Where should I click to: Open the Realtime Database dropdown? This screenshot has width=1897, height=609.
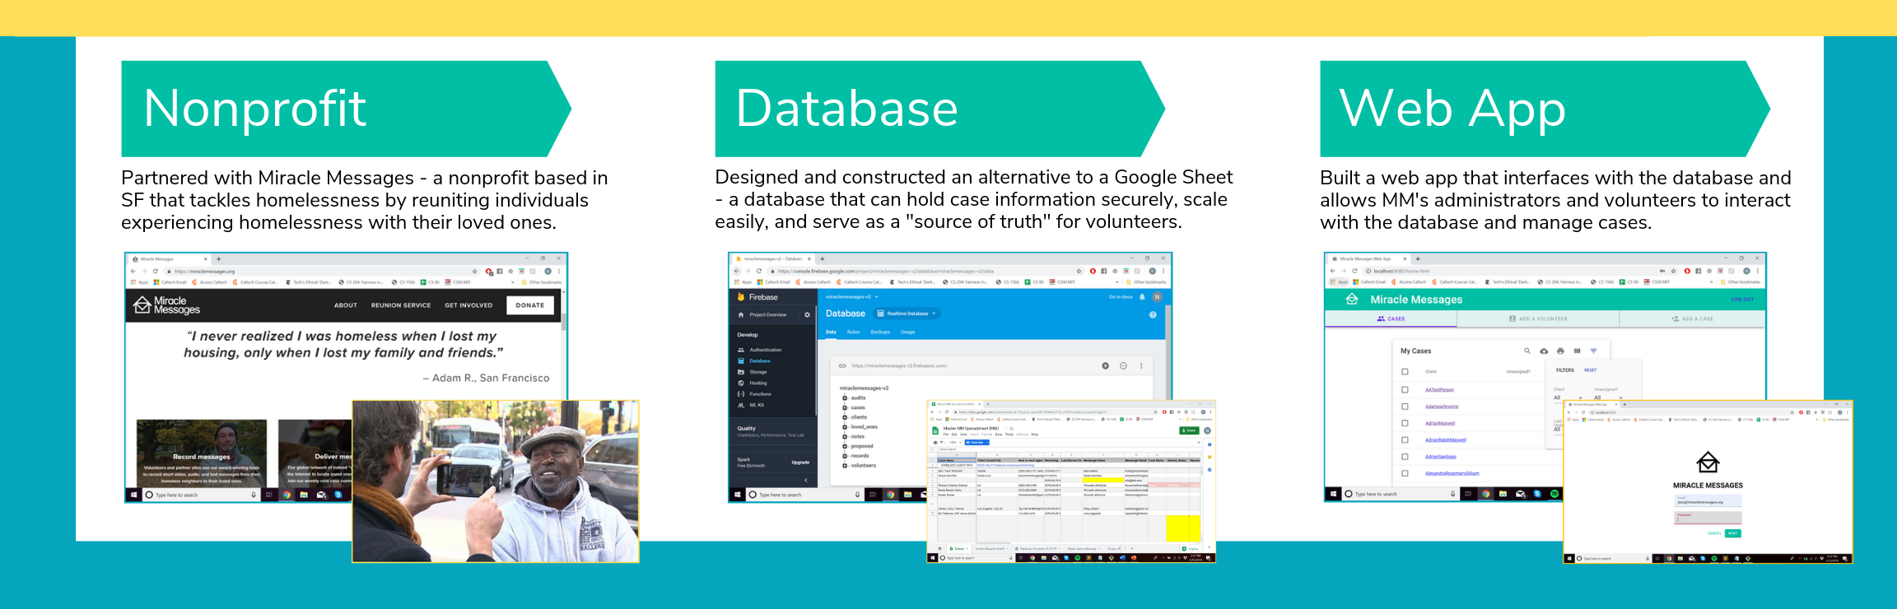[x=907, y=314]
